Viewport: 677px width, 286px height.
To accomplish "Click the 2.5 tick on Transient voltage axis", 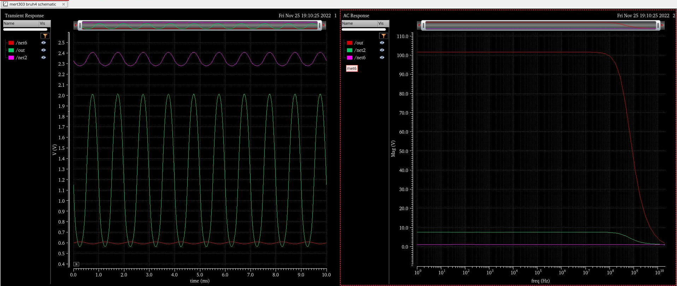I will pos(61,43).
